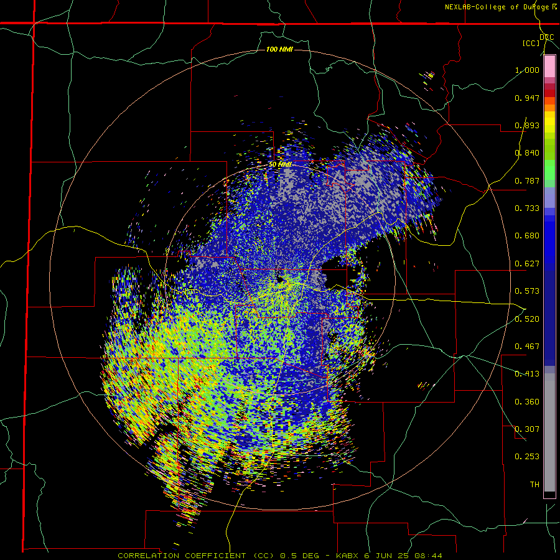Screen dimensions: 560x560
Task: Select the 0.360 legend value
Action: coord(527,402)
